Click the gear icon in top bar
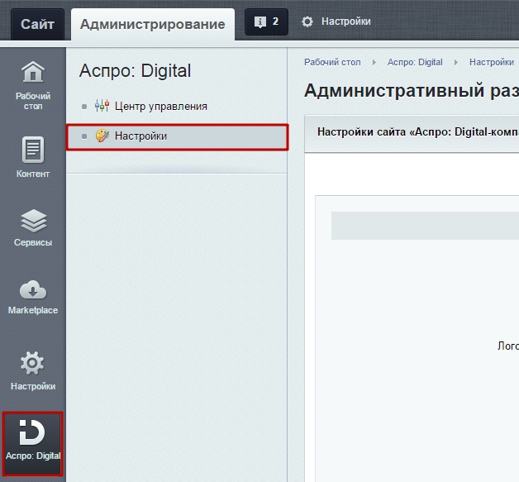519x482 pixels. coord(307,21)
